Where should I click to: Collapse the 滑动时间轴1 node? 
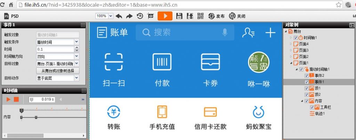tap(297, 69)
